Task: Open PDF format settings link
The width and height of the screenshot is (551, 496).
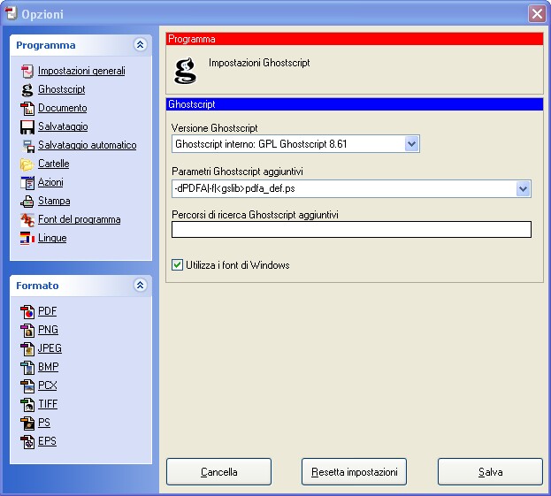Action: pos(47,311)
